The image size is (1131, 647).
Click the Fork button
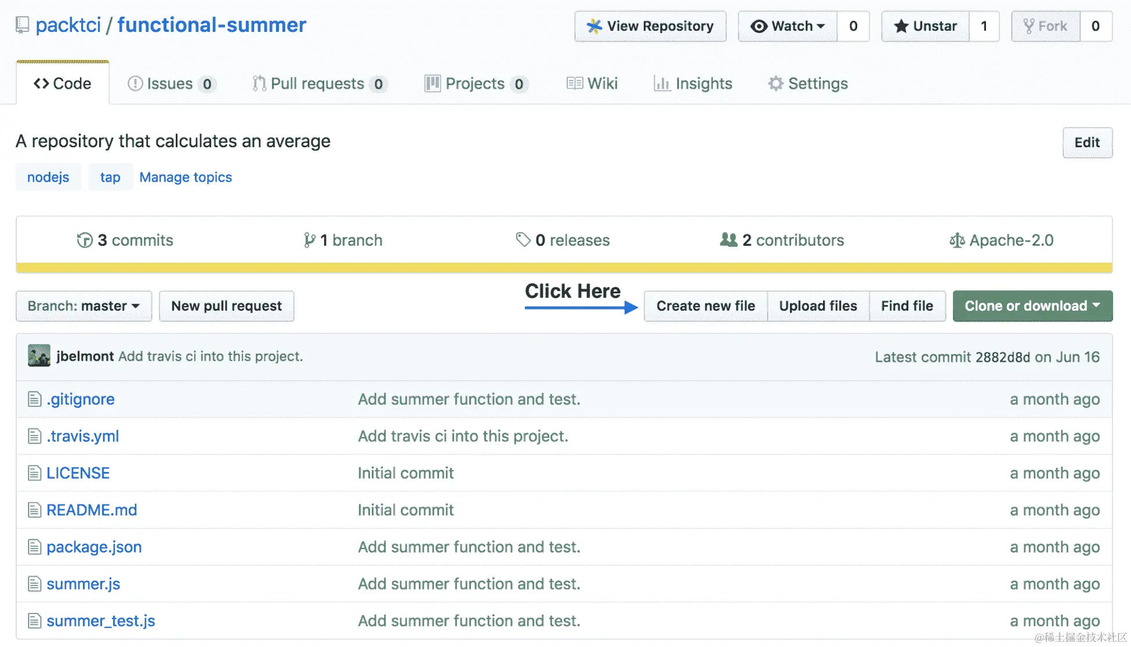(x=1046, y=26)
